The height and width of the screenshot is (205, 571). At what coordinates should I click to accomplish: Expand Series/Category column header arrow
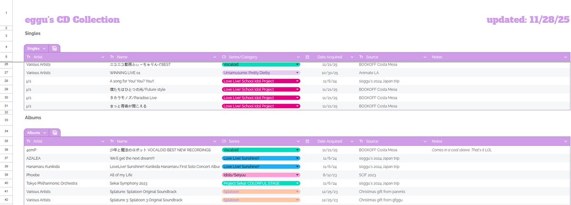pos(298,57)
